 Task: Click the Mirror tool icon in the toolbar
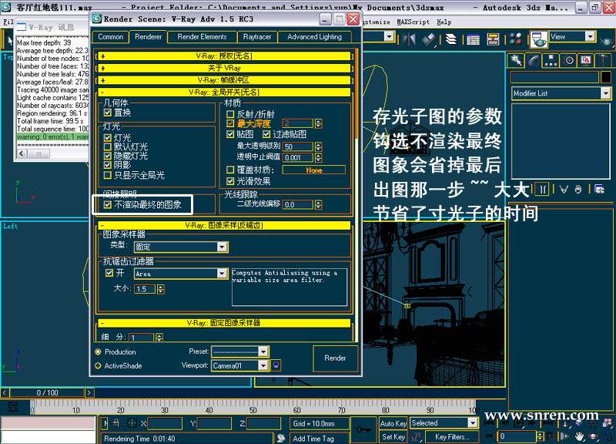[409, 39]
